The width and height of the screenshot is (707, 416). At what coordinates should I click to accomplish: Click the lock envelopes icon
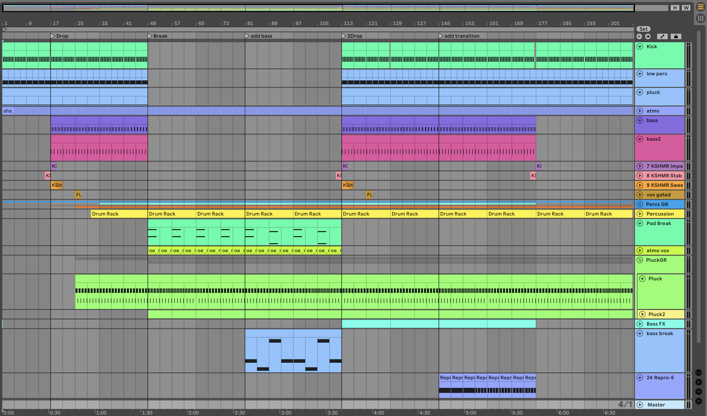676,36
